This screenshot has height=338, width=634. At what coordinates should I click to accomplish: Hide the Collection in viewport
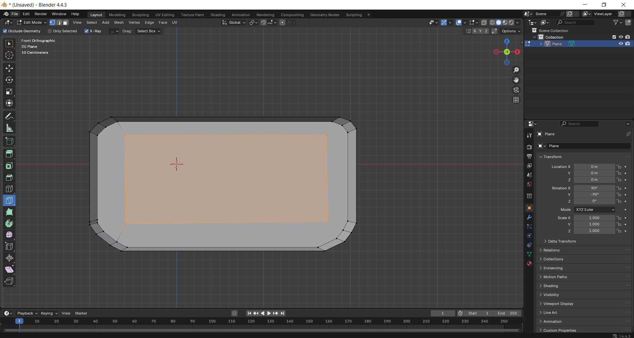pos(621,37)
